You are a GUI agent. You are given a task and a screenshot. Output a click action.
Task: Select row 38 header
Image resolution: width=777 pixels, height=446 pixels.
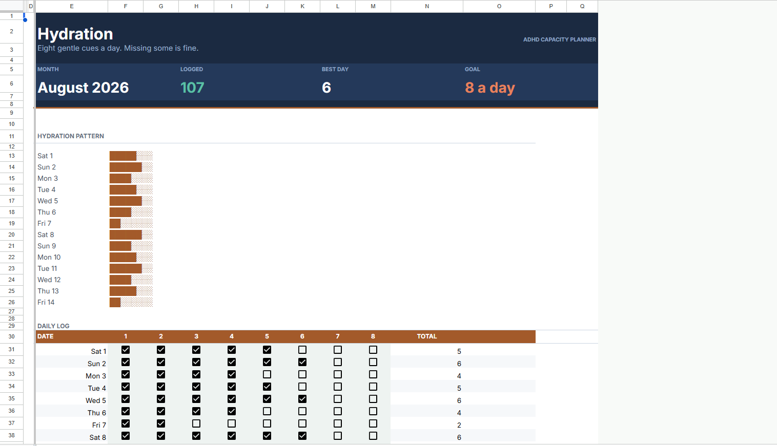(11, 435)
